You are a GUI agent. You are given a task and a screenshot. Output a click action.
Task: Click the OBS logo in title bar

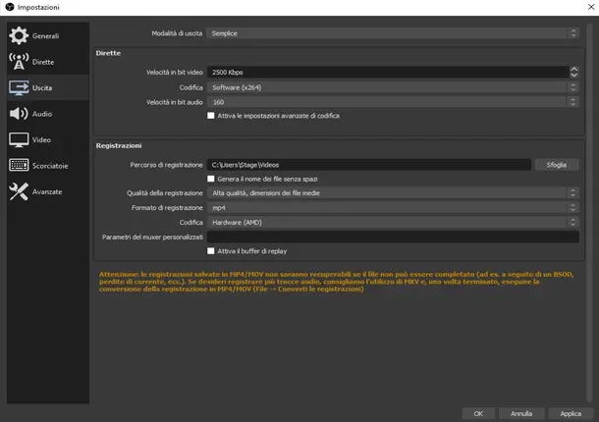[8, 7]
